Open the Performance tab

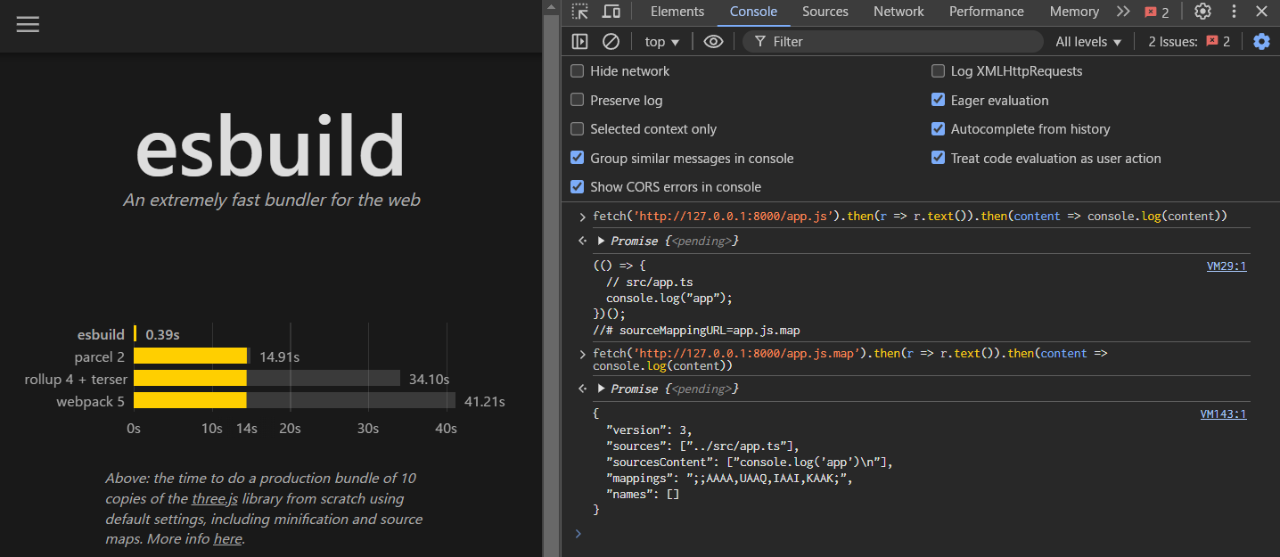(987, 12)
